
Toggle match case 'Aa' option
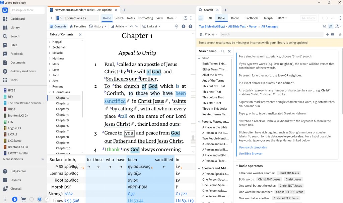click(324, 26)
